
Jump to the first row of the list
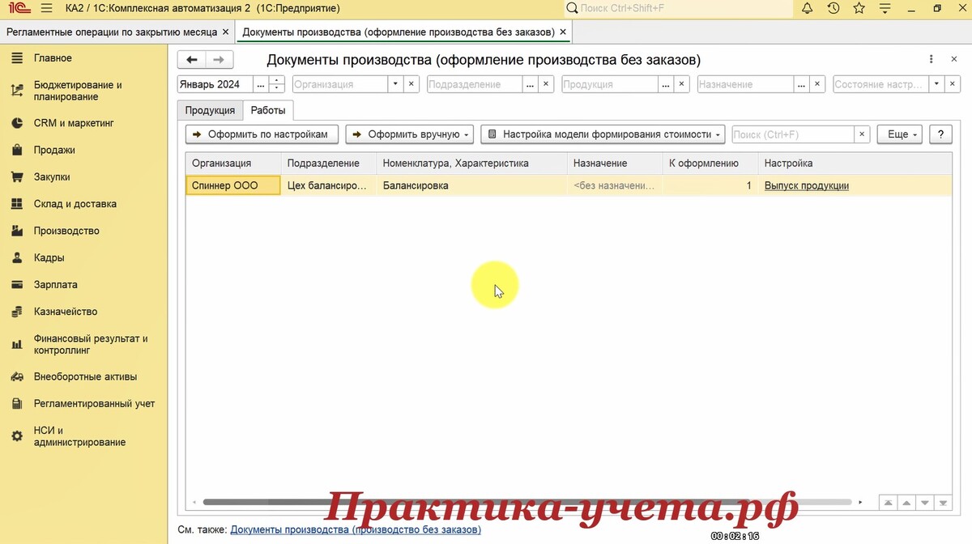point(889,502)
